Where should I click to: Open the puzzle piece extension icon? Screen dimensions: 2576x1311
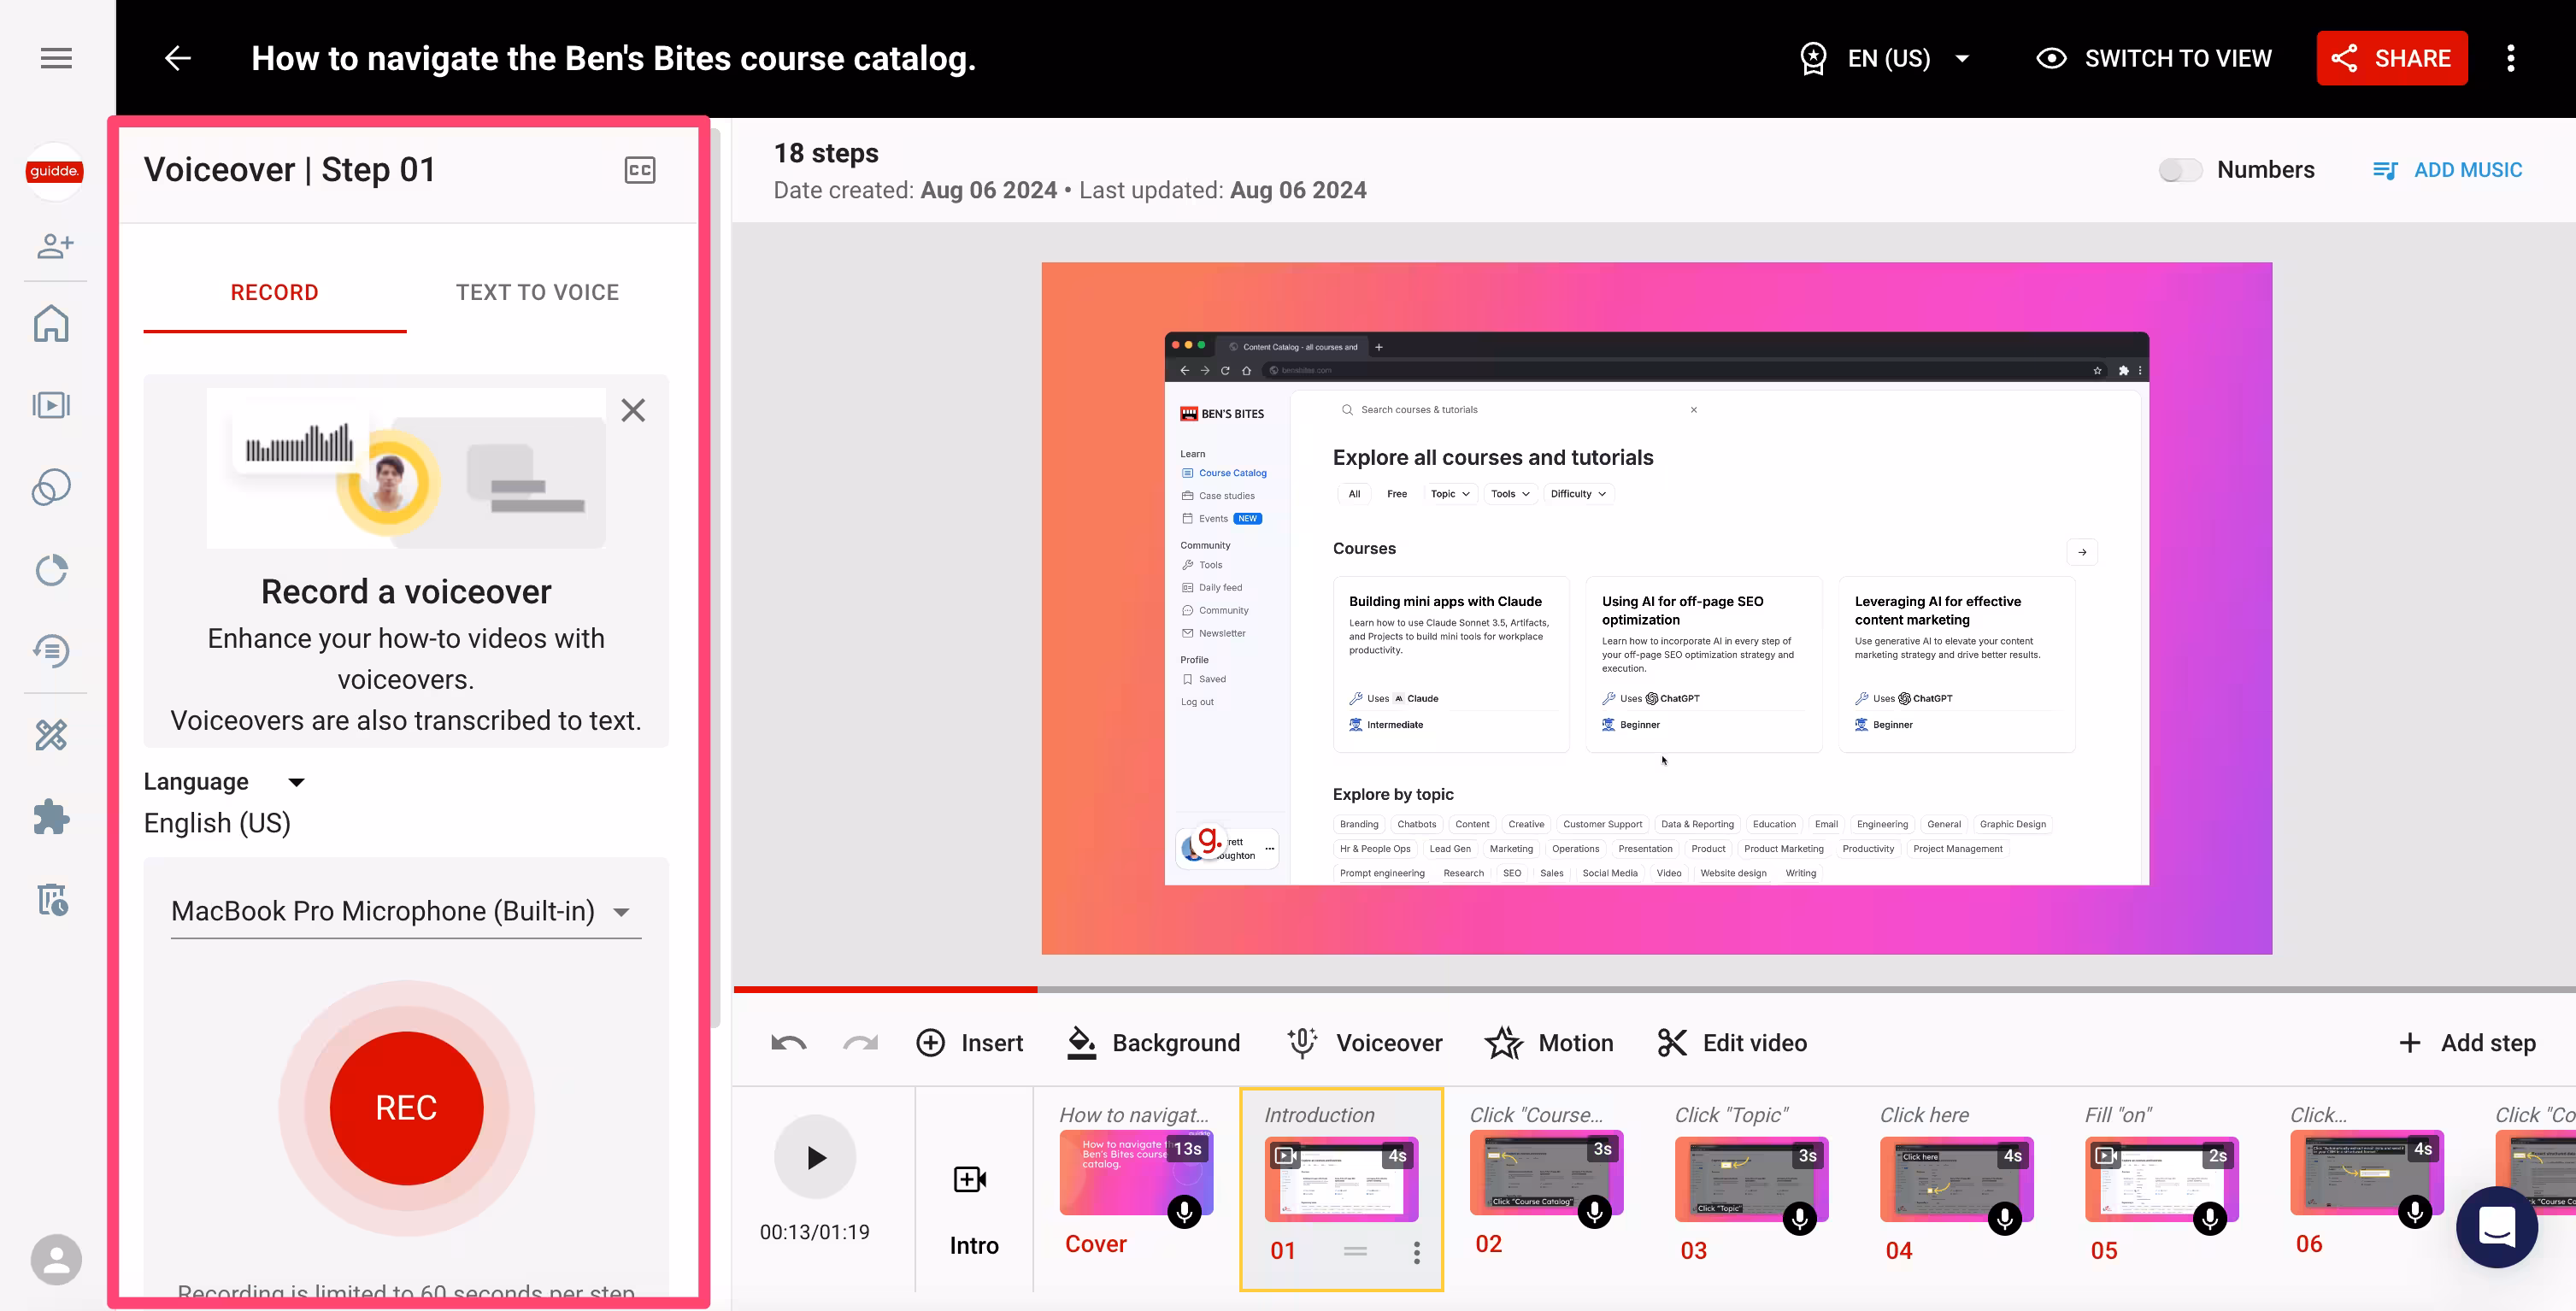[x=52, y=817]
